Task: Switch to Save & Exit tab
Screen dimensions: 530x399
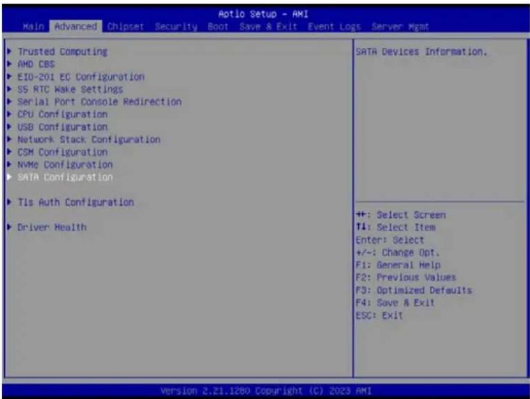Action: (x=268, y=27)
